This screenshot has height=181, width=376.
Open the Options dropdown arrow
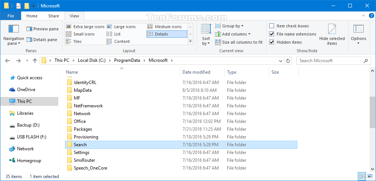pyautogui.click(x=359, y=43)
